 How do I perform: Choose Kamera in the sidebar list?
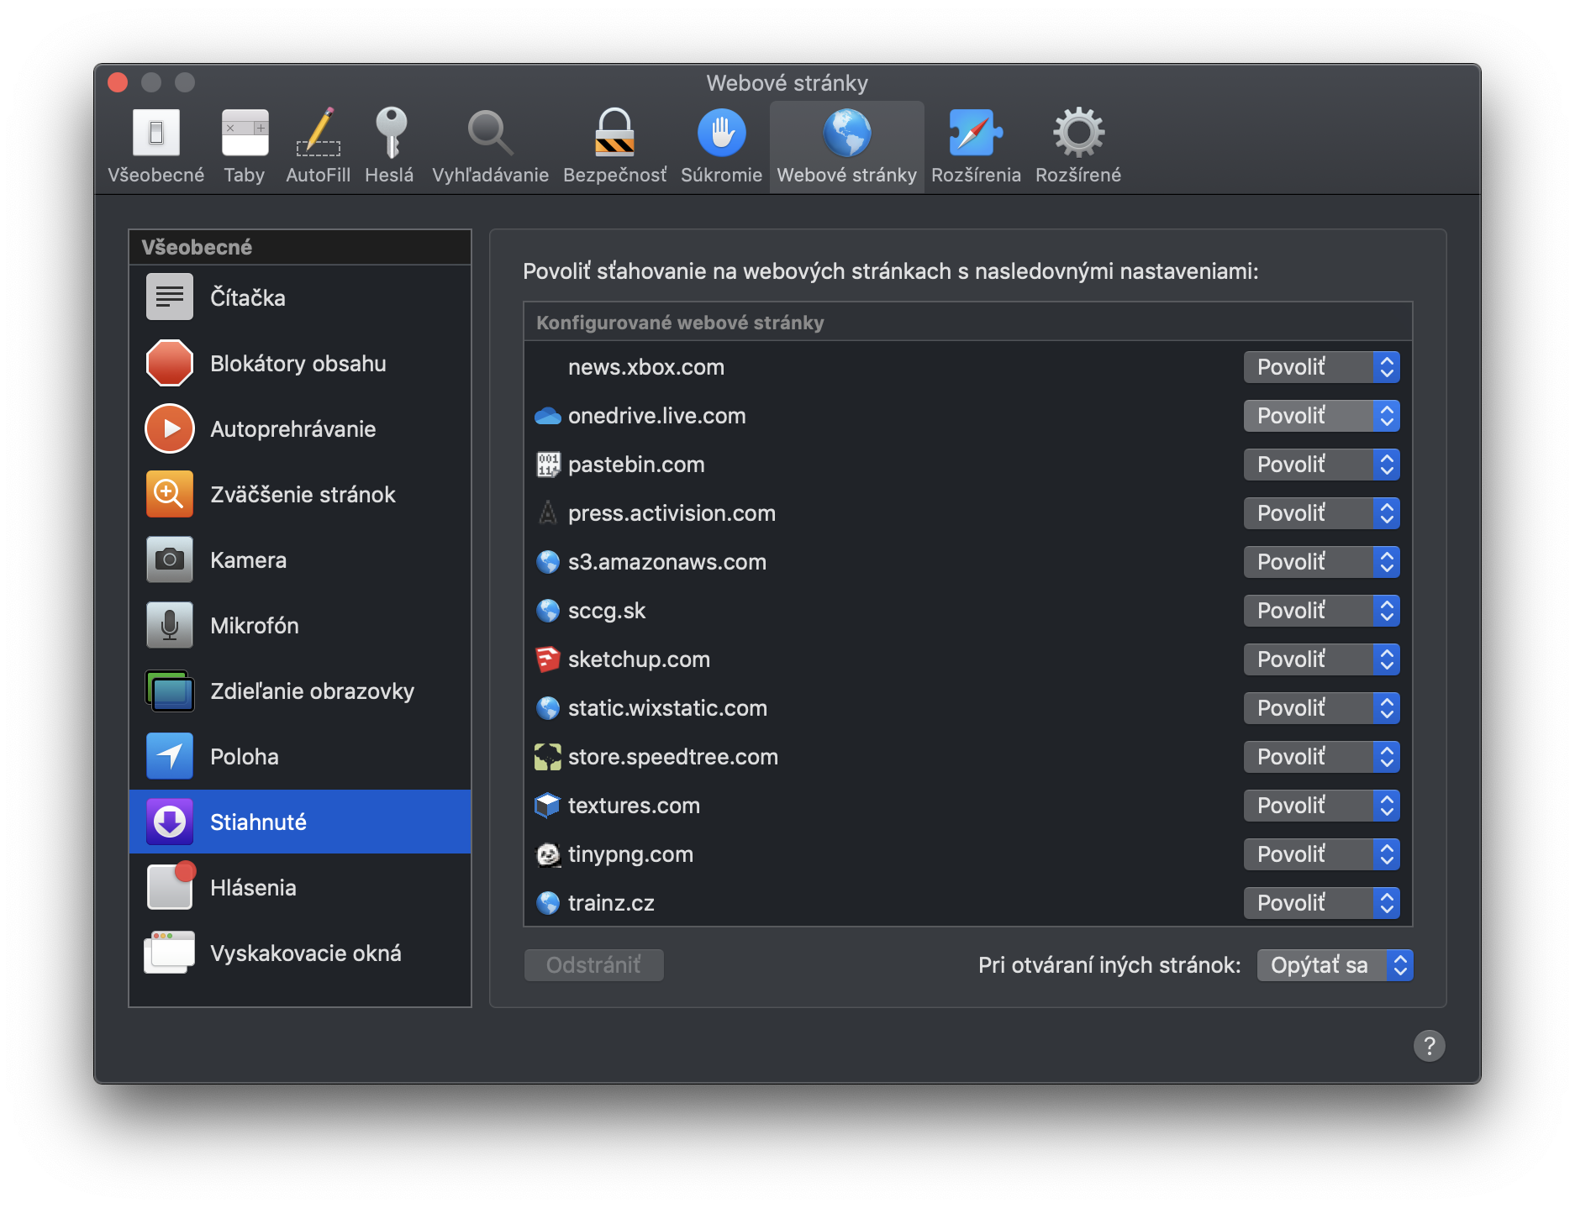tap(248, 560)
